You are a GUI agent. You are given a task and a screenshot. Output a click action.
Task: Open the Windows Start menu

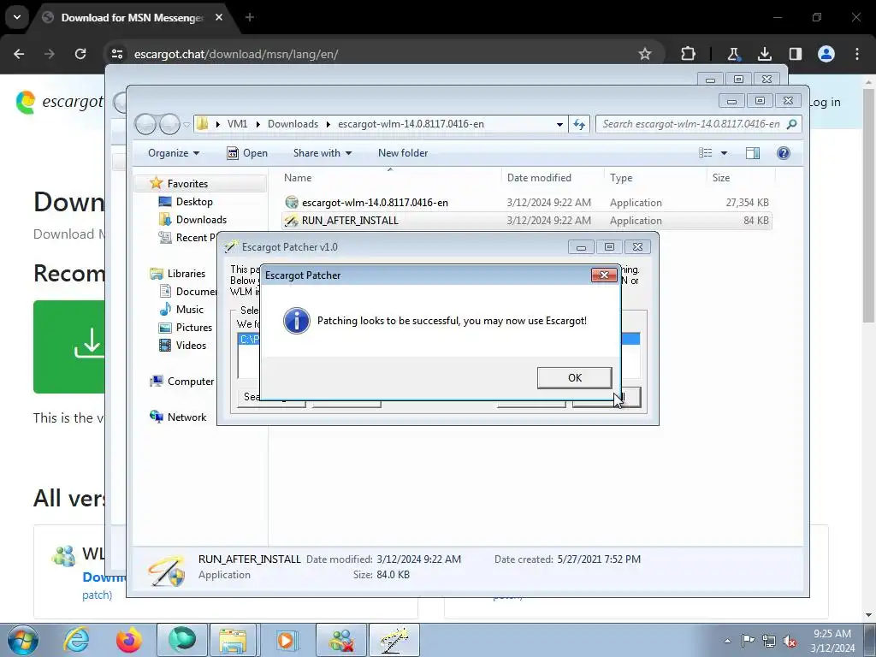(x=21, y=640)
